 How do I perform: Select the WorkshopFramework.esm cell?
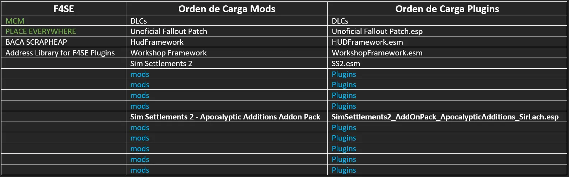click(447, 53)
